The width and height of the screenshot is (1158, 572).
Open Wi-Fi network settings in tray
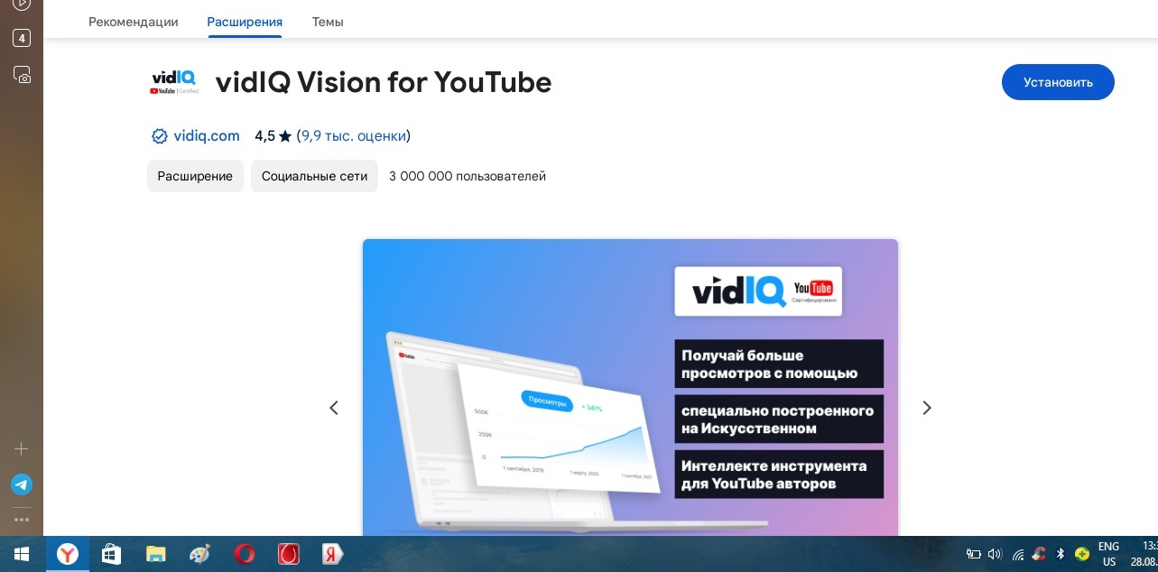pos(1018,555)
